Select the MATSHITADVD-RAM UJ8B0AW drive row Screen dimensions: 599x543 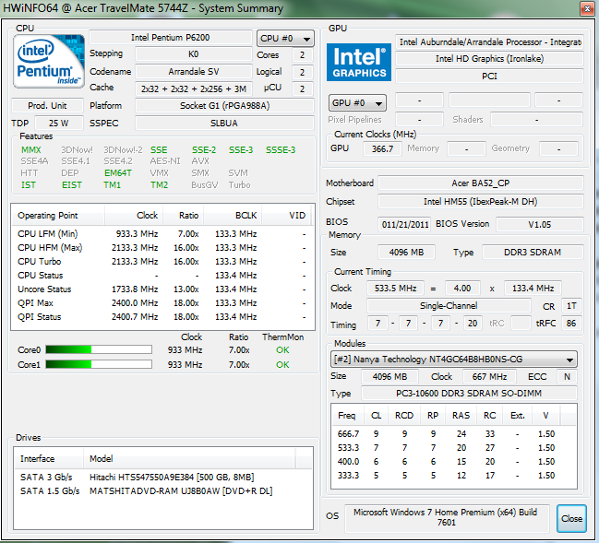[163, 491]
